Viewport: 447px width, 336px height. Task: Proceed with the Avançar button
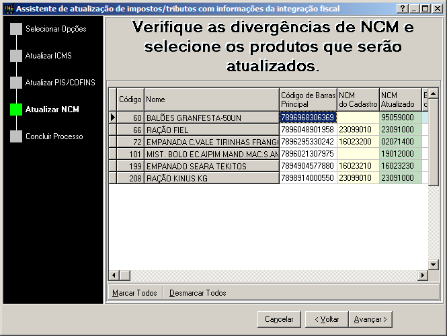click(372, 319)
